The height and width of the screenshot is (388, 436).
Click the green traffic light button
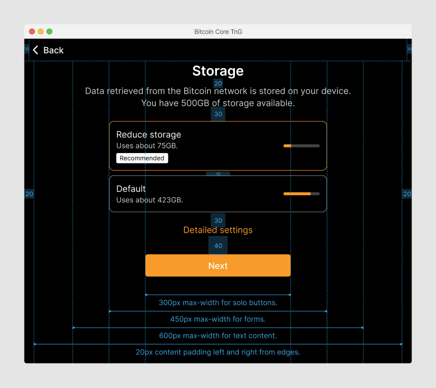tap(49, 32)
